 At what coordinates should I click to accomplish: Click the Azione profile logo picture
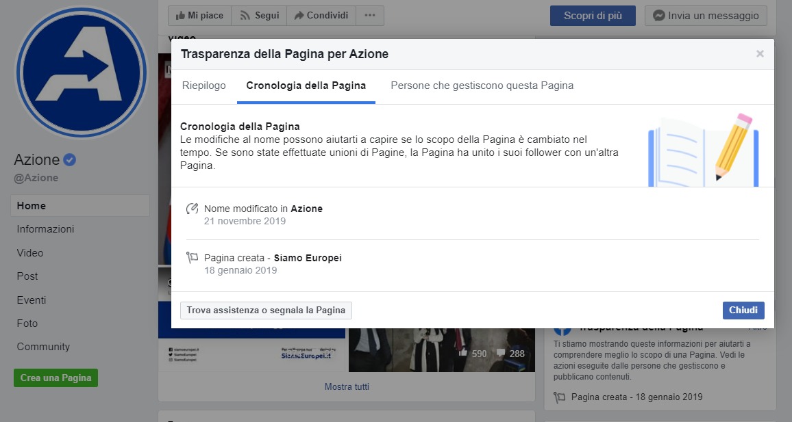coord(82,72)
